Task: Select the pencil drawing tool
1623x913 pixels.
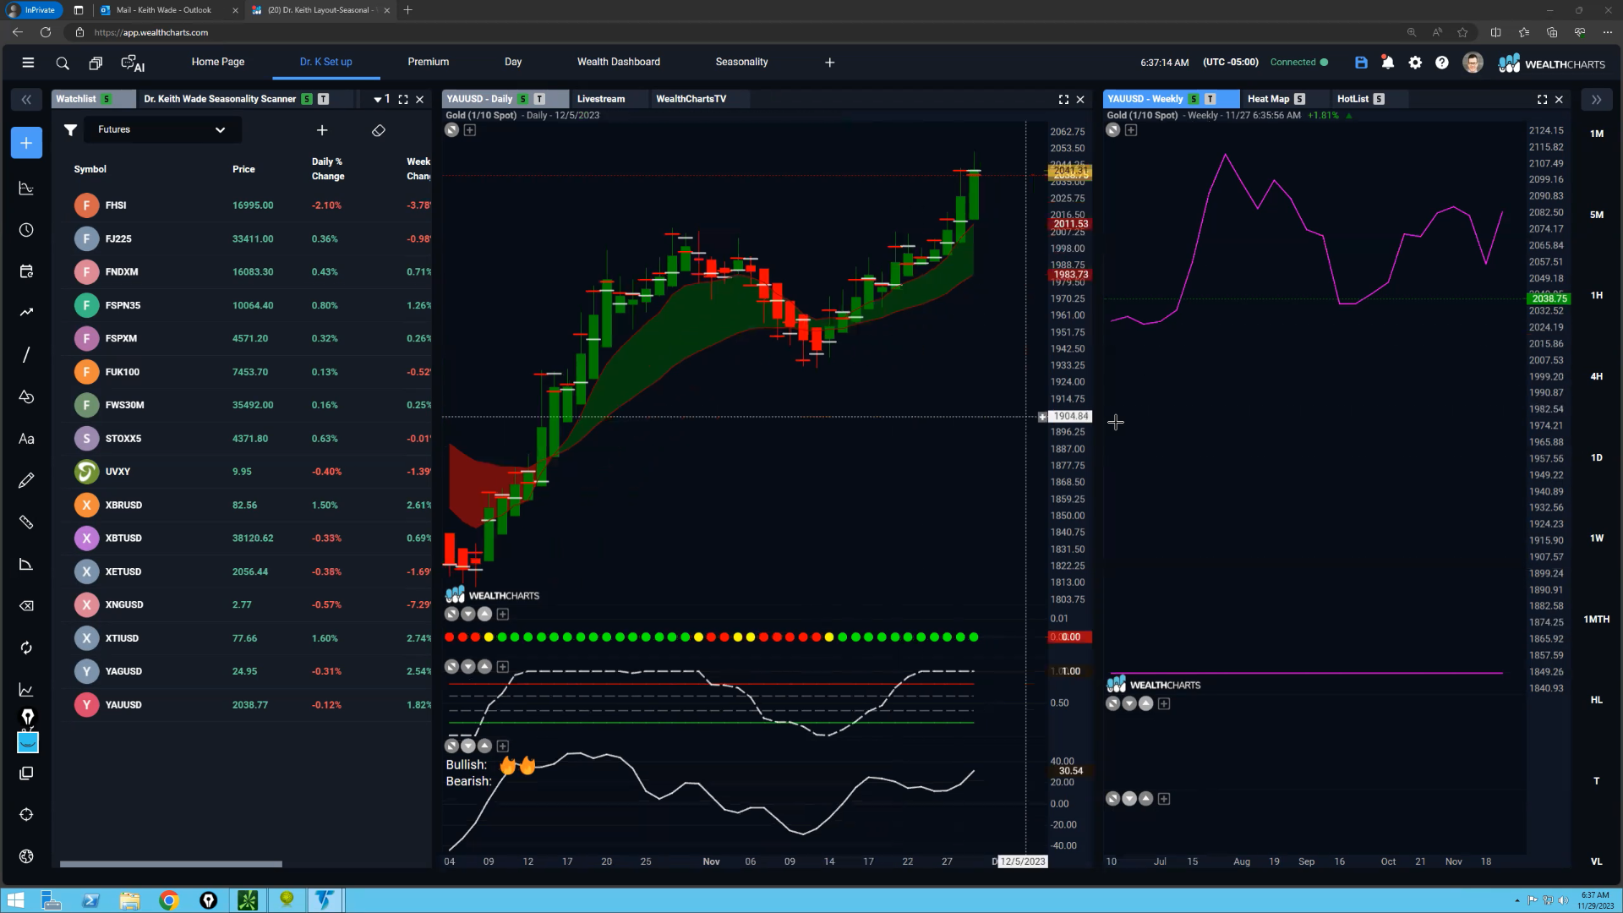Action: click(x=26, y=480)
